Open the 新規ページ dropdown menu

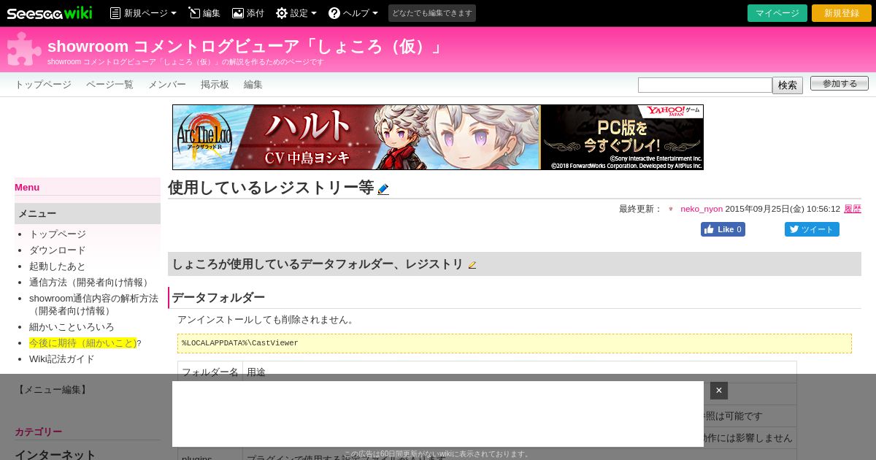pos(143,13)
